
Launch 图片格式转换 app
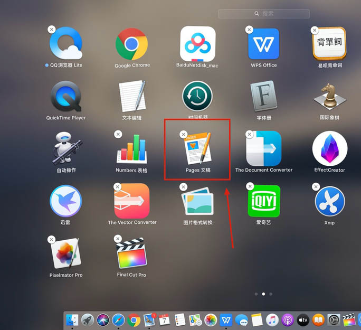click(198, 201)
